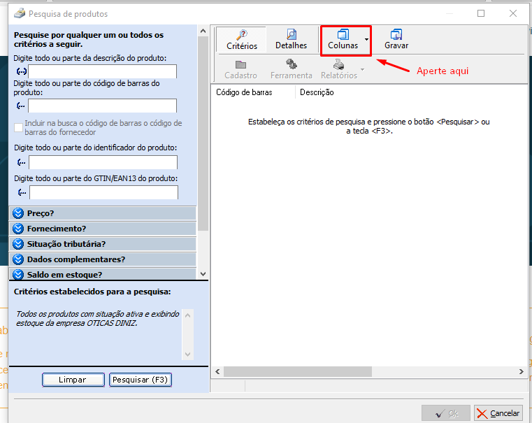Expand the Dados complementares? section
Screen dimensions: 532x423
(103, 259)
